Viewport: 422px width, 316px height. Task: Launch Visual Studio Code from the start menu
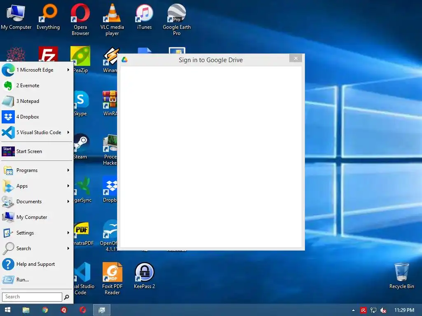click(37, 132)
